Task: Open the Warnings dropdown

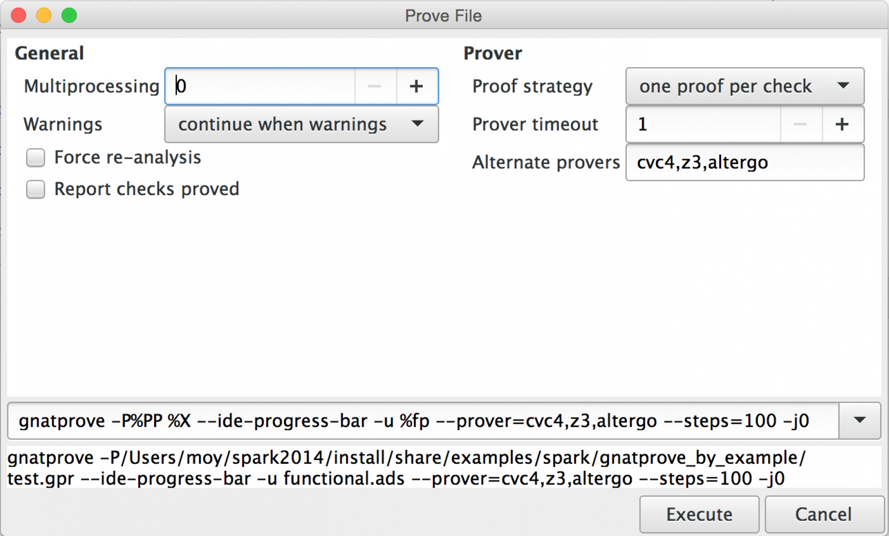Action: 301,124
